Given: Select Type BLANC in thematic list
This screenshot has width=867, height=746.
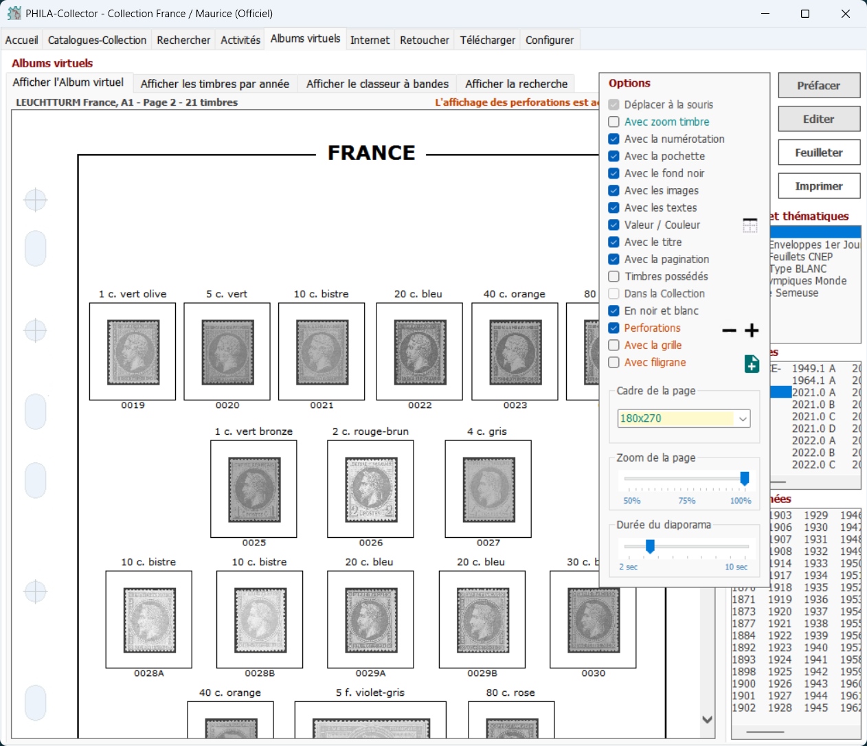Looking at the screenshot, I should pos(798,269).
